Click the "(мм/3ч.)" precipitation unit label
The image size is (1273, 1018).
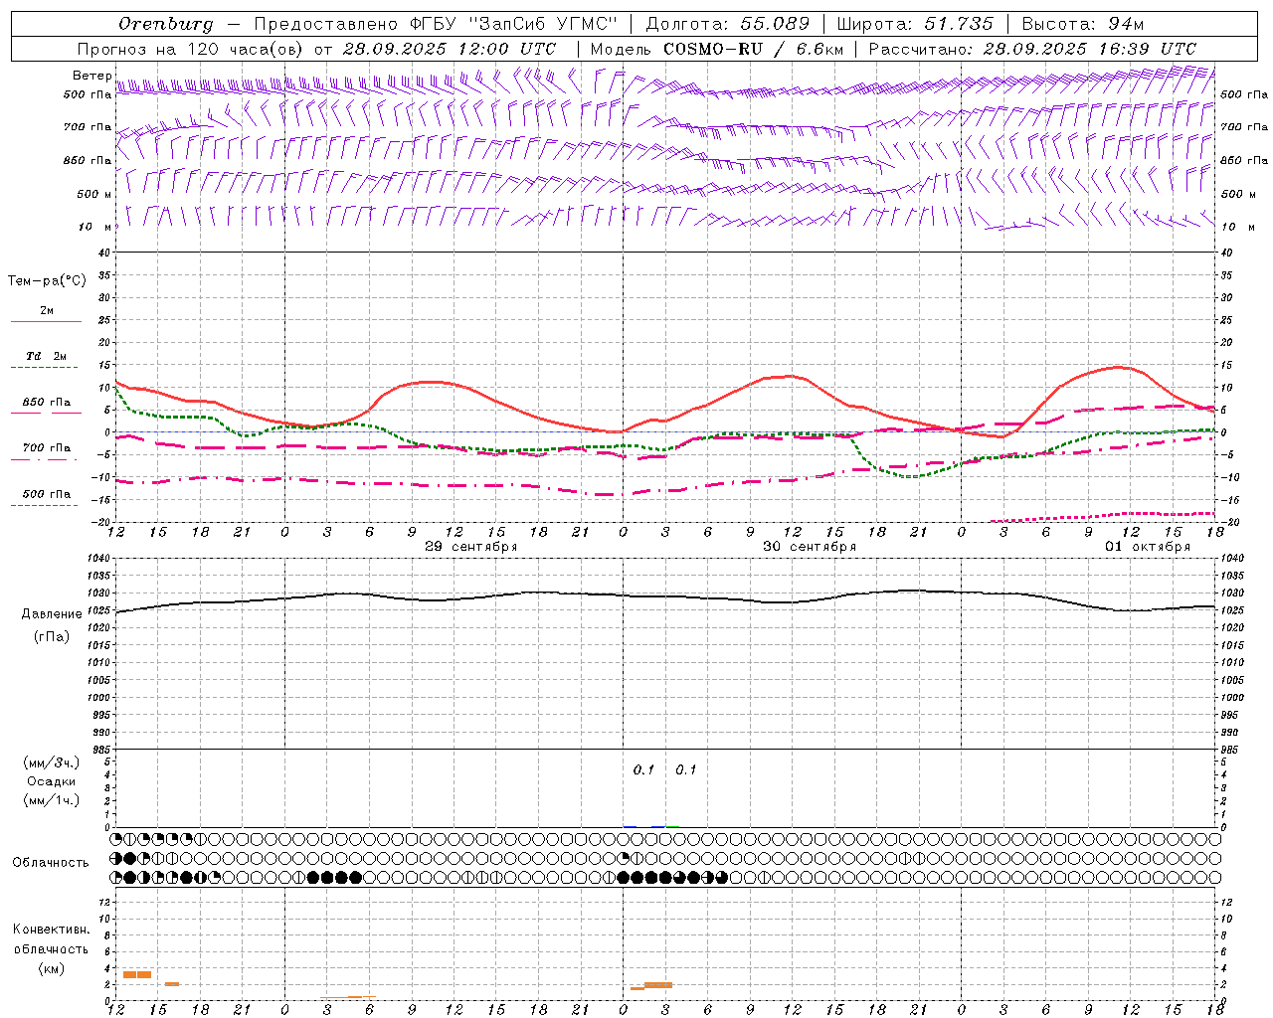51,763
